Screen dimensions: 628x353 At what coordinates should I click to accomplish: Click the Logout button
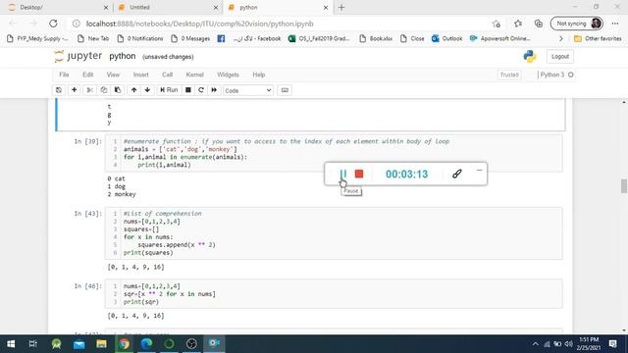[560, 57]
